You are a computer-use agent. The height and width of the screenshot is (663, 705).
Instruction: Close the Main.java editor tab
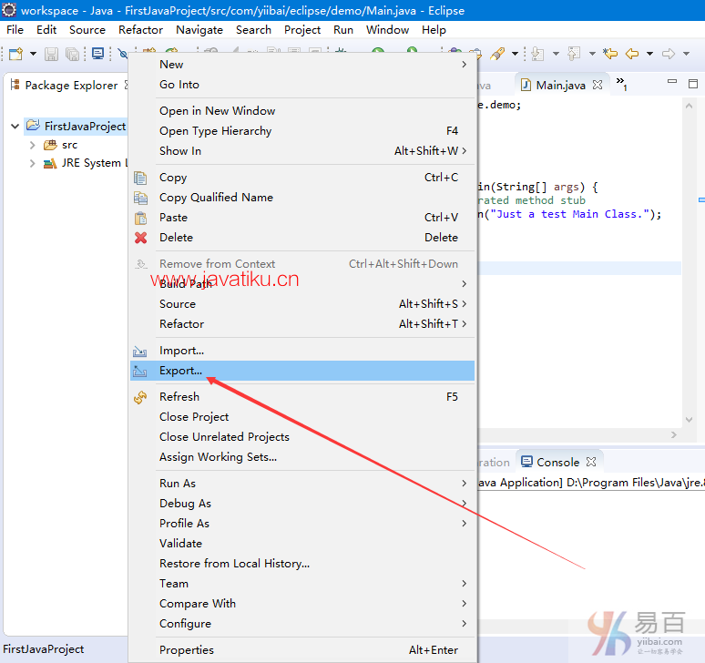pos(598,85)
